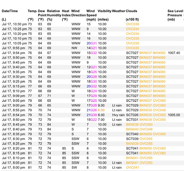
Task: Select the 'Jul 17, 9:54 pm' date cell
Action: pyautogui.click(x=14, y=53)
